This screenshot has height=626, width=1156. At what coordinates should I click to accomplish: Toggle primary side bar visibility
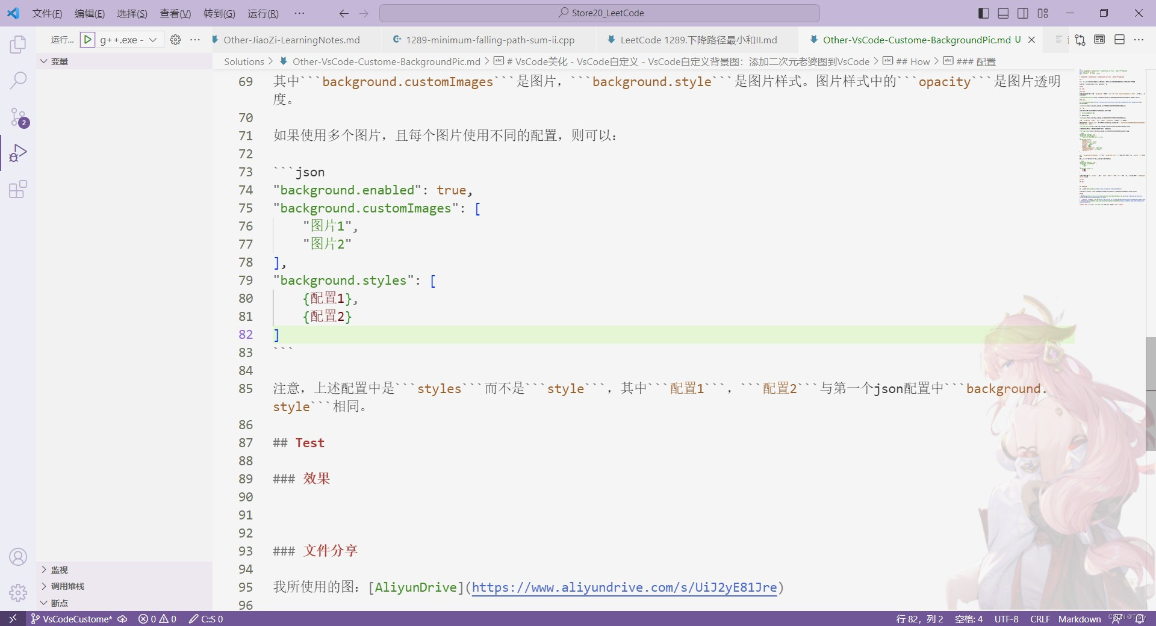pyautogui.click(x=984, y=13)
